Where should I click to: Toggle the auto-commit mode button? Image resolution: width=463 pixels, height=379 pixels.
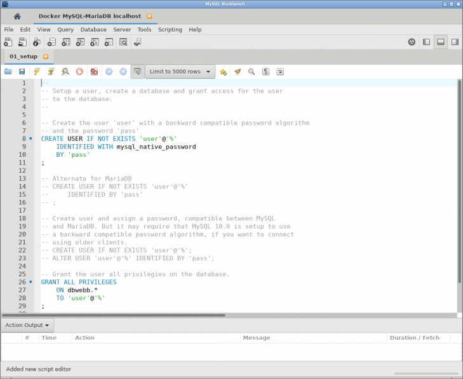tap(138, 72)
